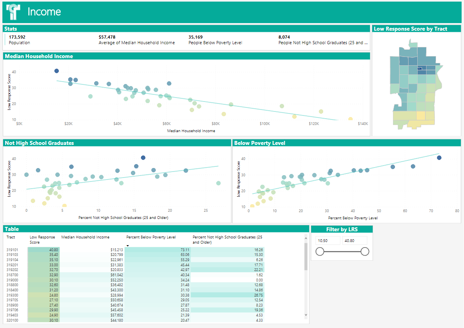Sort table by Median Household Income column header
The image size is (464, 328).
click(x=85, y=237)
